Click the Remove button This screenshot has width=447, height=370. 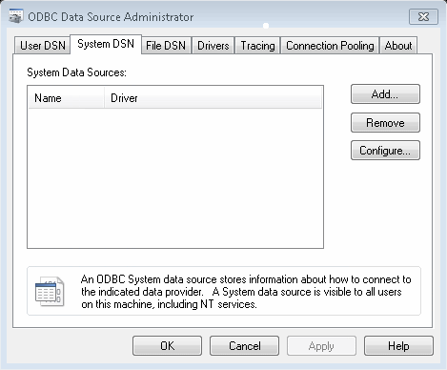385,122
